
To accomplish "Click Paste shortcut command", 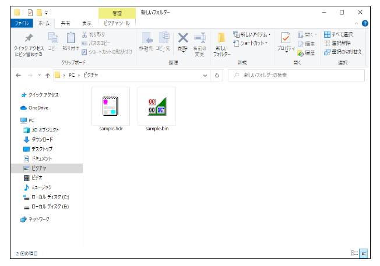I will [x=107, y=52].
